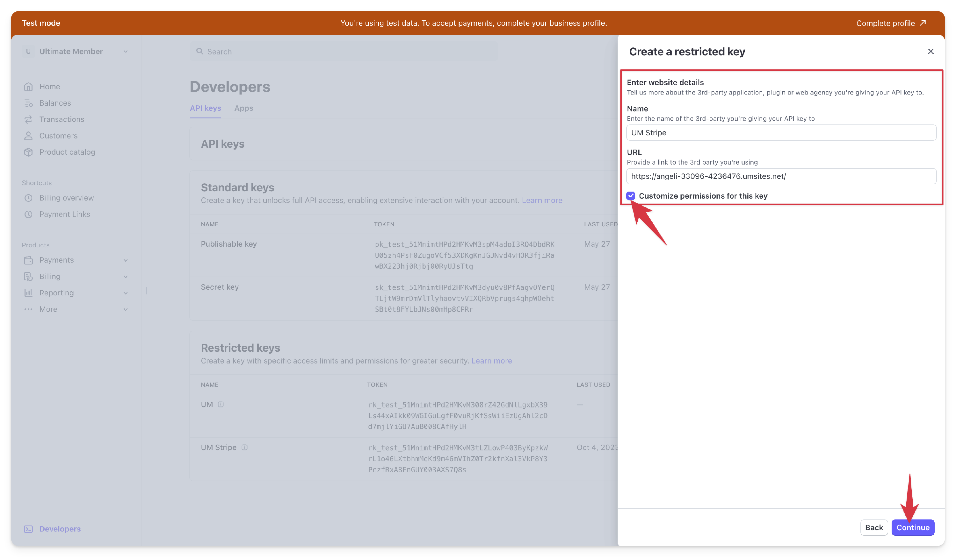Click the Publishable key token value
956x557 pixels.
tap(464, 255)
